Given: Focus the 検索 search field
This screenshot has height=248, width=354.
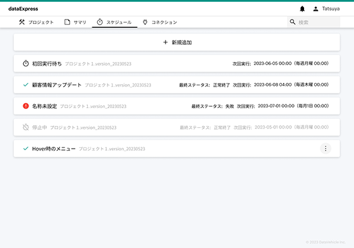Looking at the screenshot, I should 314,22.
